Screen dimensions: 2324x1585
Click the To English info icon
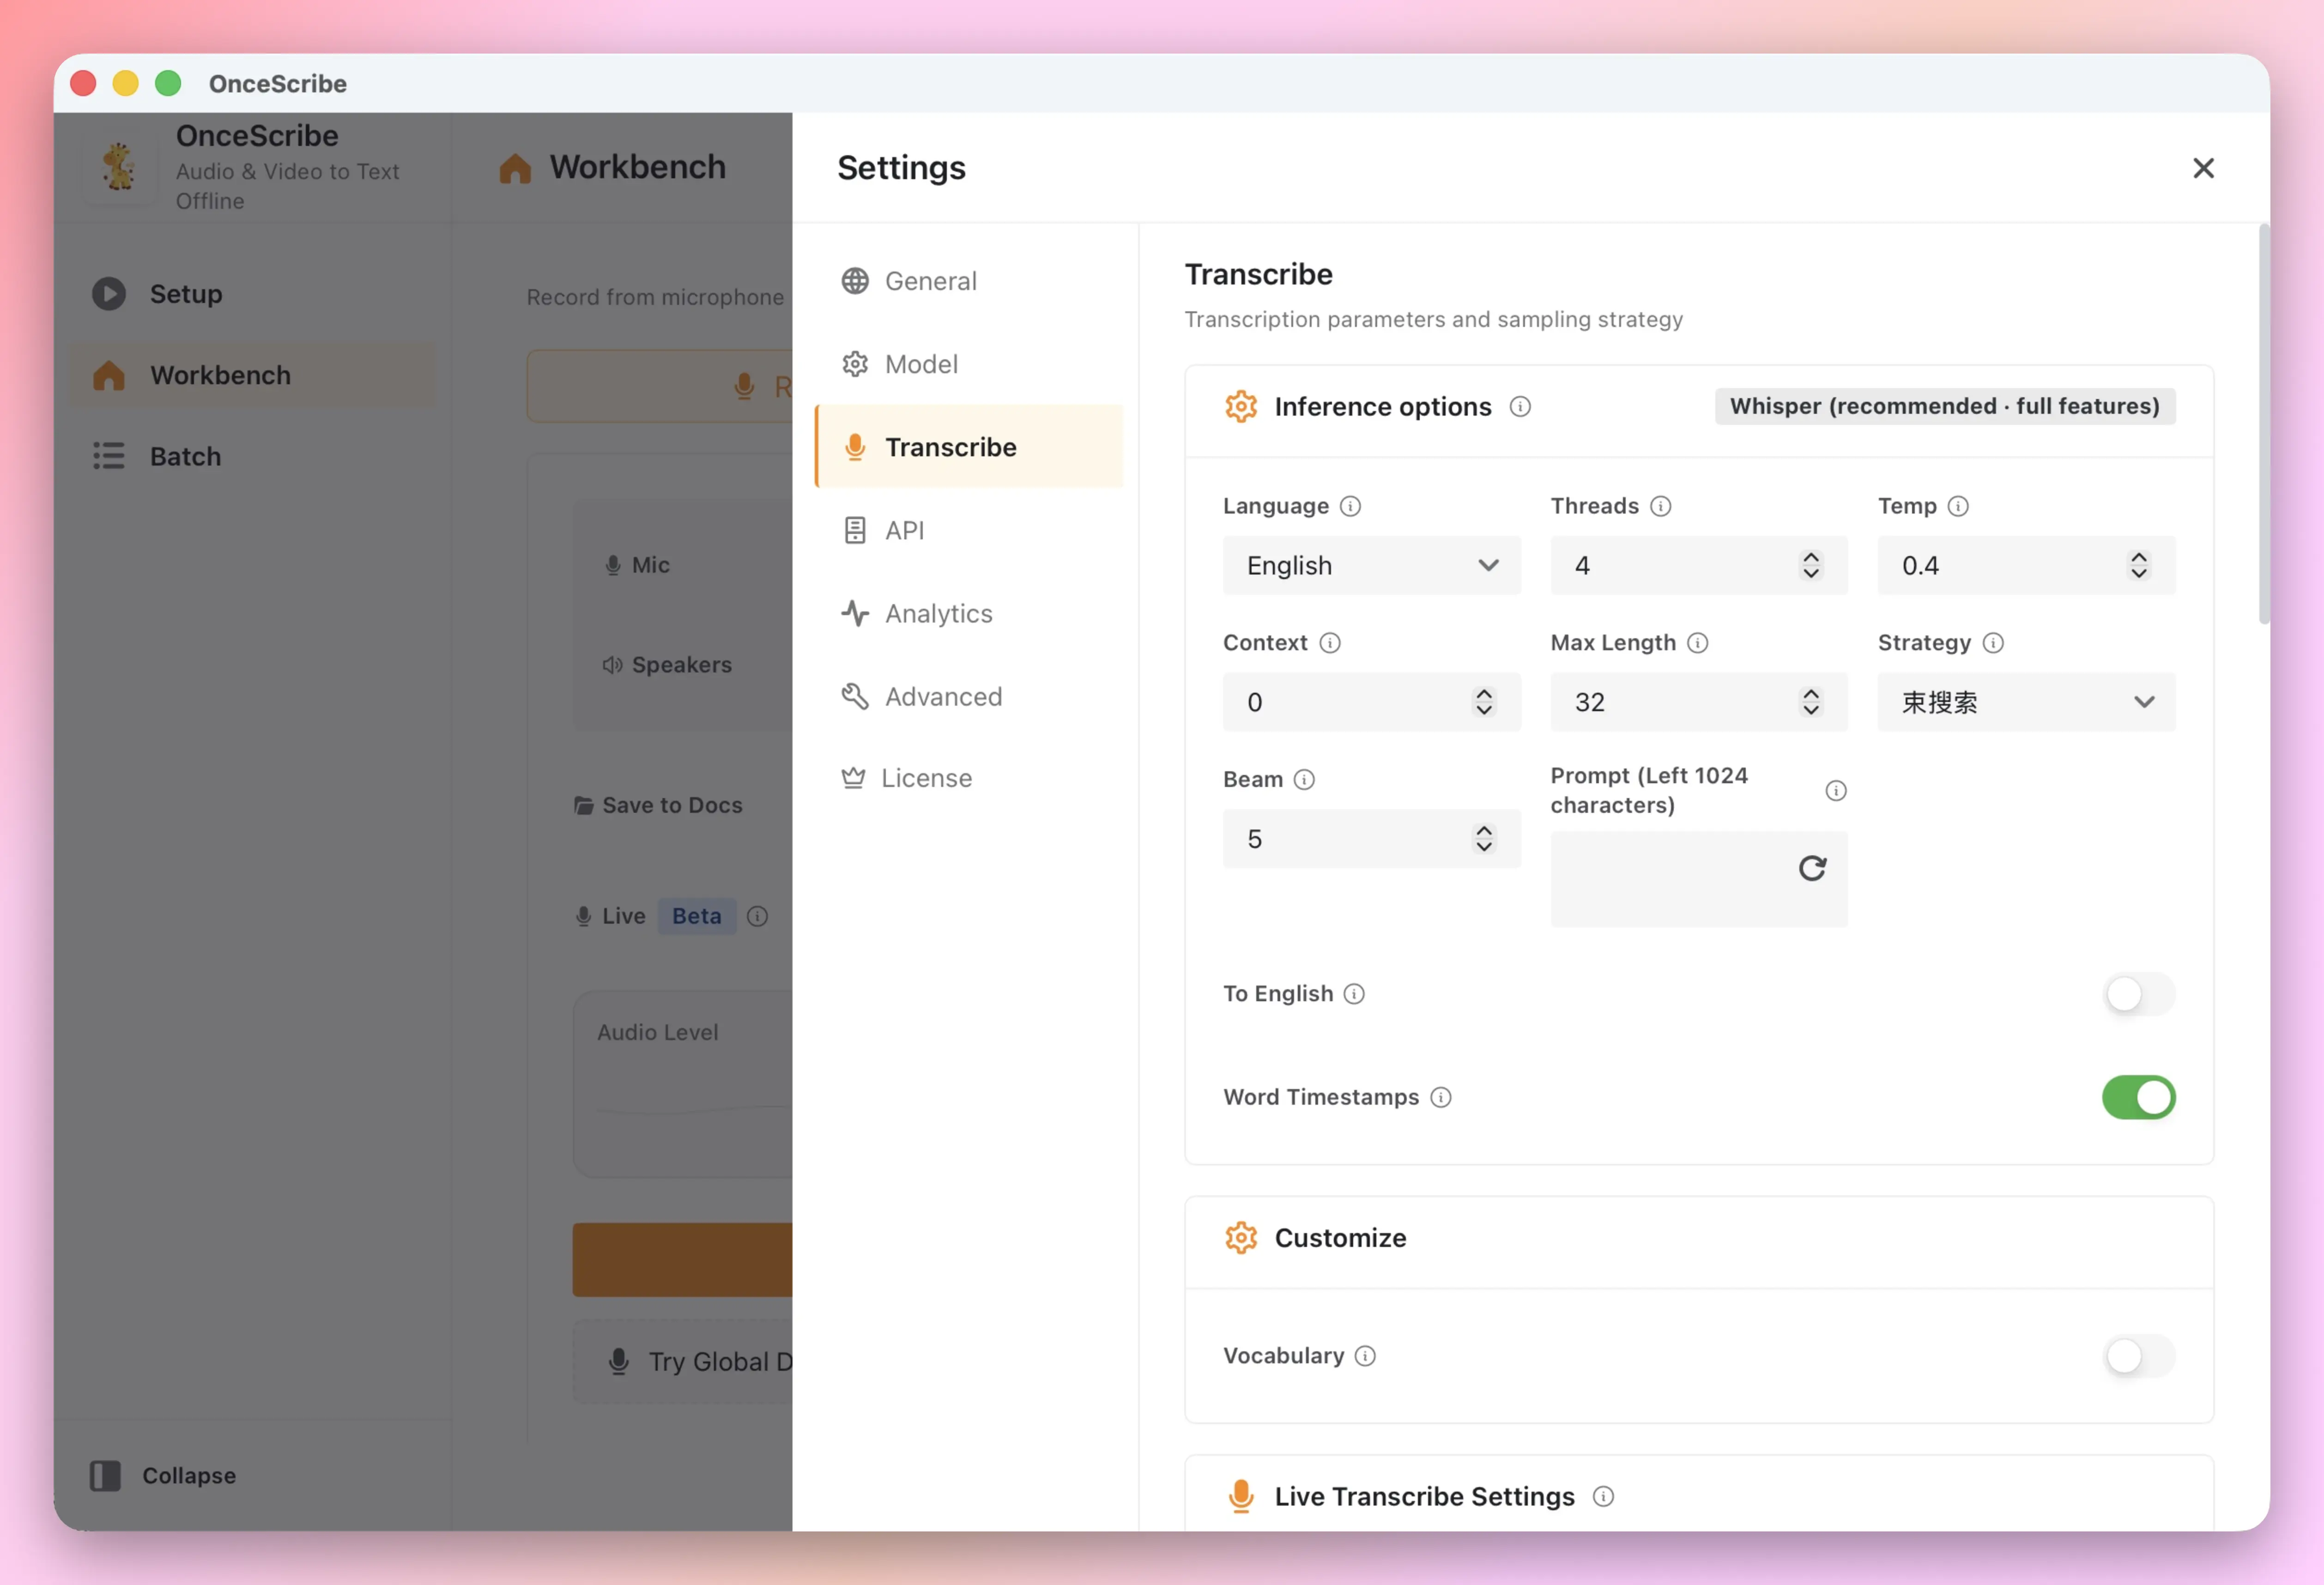1353,994
